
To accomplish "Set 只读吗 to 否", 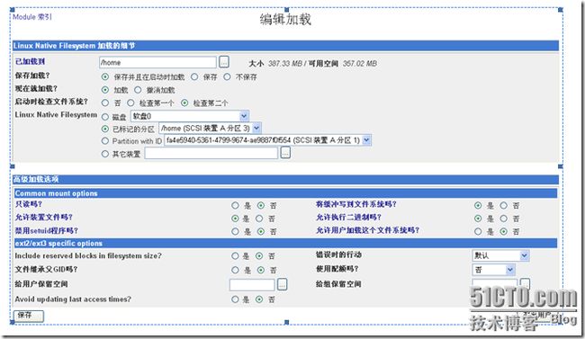I will 261,205.
